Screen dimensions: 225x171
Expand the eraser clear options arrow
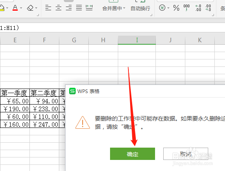pos(36,8)
